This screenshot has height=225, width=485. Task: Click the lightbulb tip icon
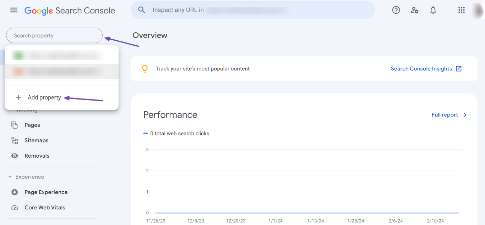145,69
